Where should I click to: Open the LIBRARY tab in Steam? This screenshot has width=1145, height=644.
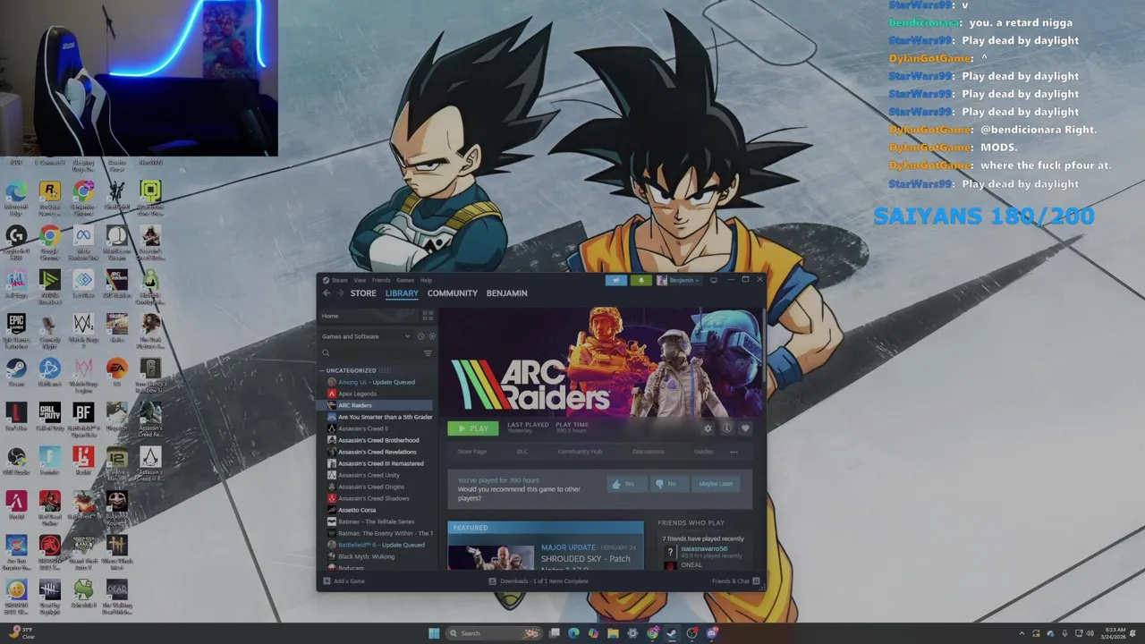tap(402, 293)
